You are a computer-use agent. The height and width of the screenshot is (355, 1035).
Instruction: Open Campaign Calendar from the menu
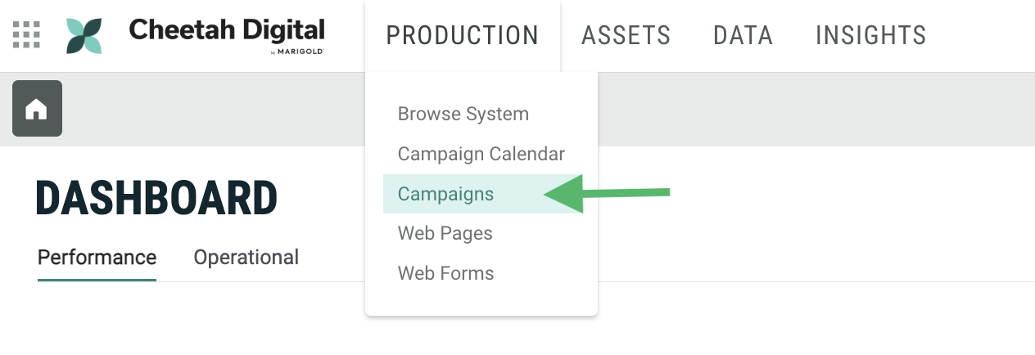(x=481, y=154)
